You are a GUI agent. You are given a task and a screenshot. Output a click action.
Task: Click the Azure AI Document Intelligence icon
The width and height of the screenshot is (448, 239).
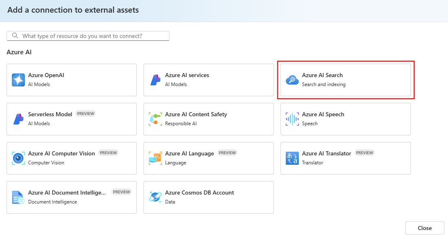pyautogui.click(x=18, y=197)
